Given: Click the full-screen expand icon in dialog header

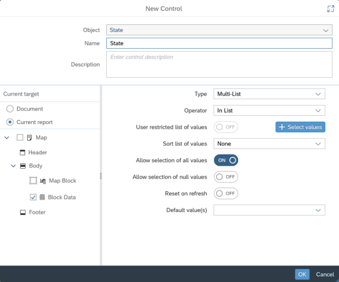Looking at the screenshot, I should tap(331, 9).
